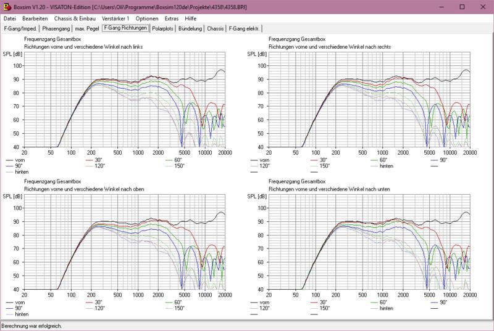This screenshot has width=494, height=331.
Task: Click '150°' legend entry in oben chart
Action: (175, 308)
